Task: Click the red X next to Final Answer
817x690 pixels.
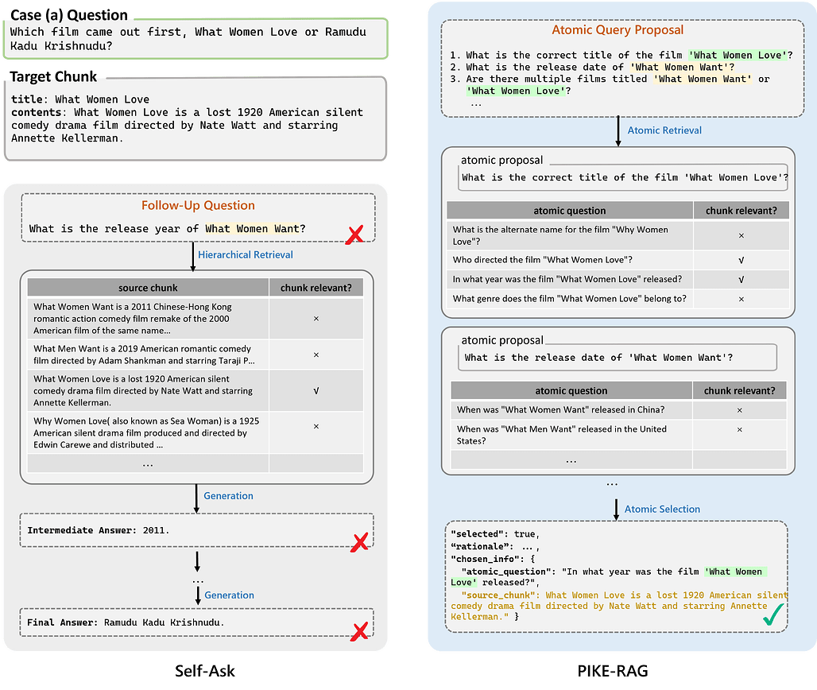Action: pyautogui.click(x=359, y=631)
